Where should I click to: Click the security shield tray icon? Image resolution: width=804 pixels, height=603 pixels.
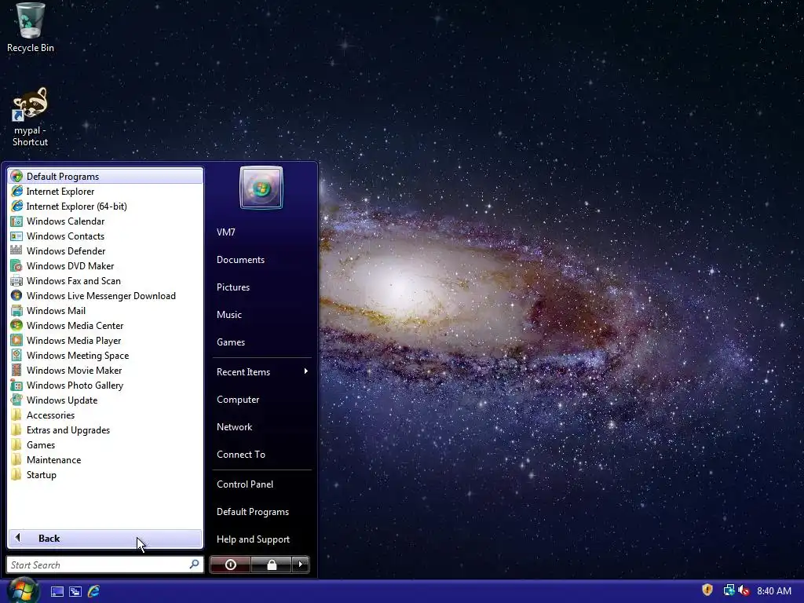tap(707, 590)
